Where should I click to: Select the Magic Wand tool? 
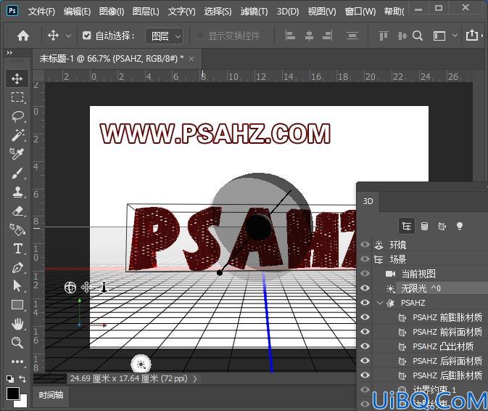click(17, 135)
